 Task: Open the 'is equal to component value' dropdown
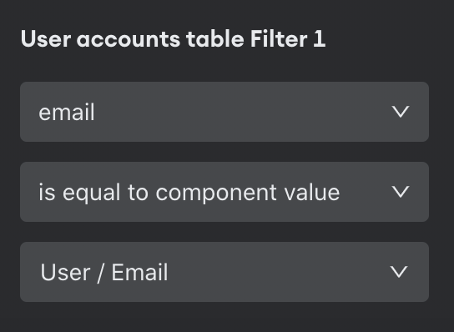pos(224,192)
